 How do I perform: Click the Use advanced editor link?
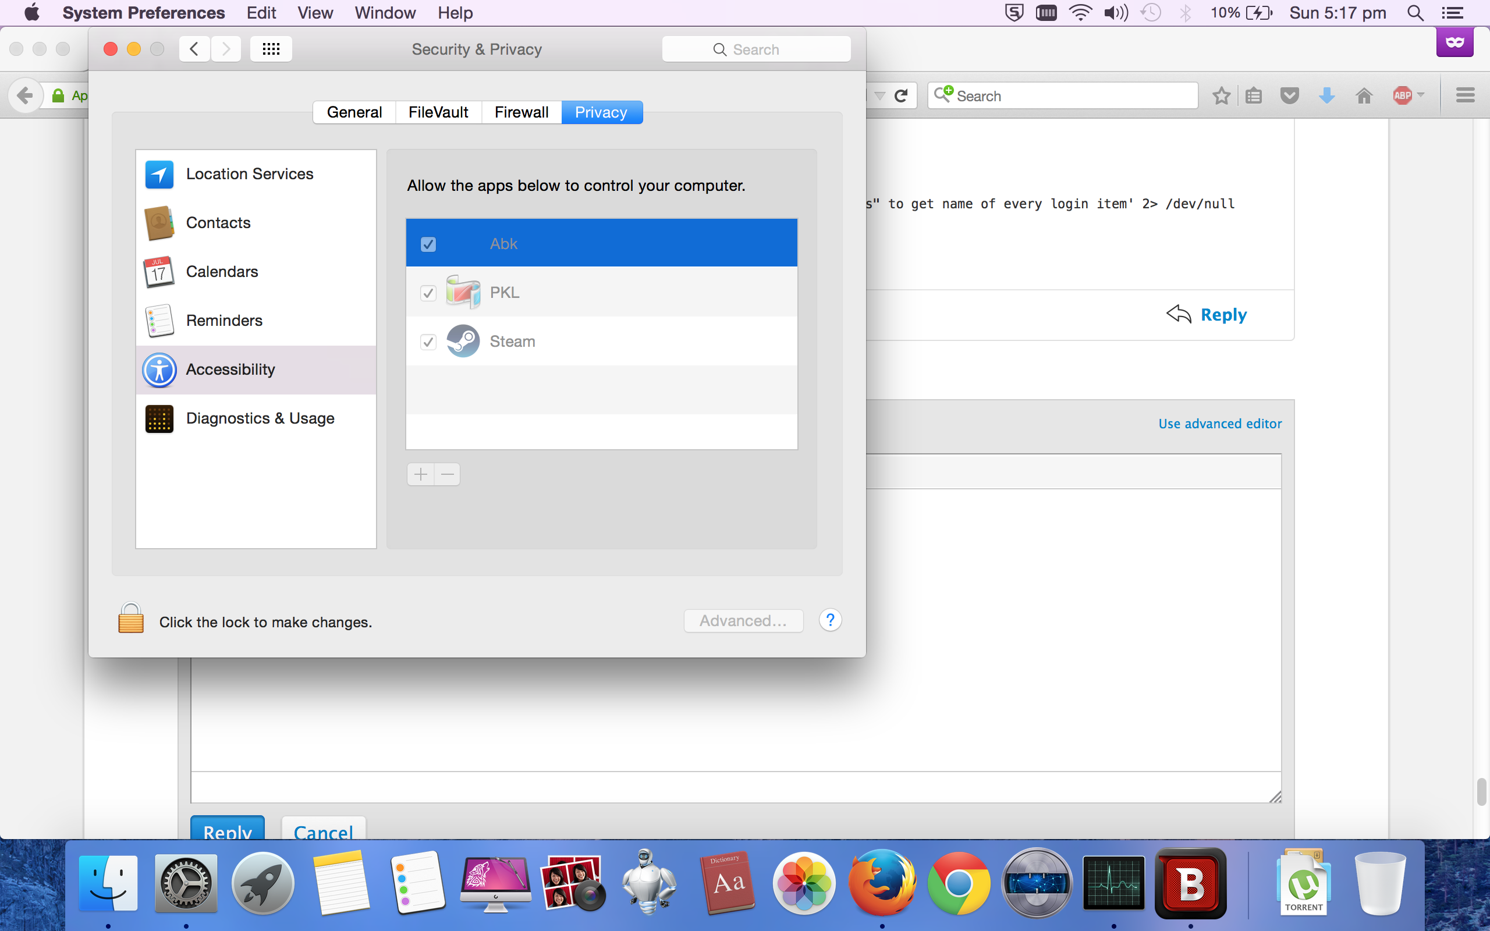coord(1220,424)
